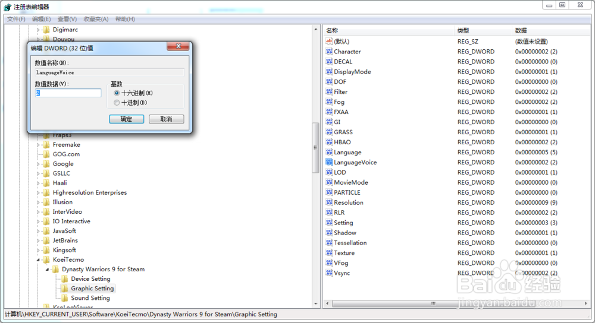The image size is (595, 323).
Task: Click the Character DWORD value icon
Action: click(x=329, y=52)
